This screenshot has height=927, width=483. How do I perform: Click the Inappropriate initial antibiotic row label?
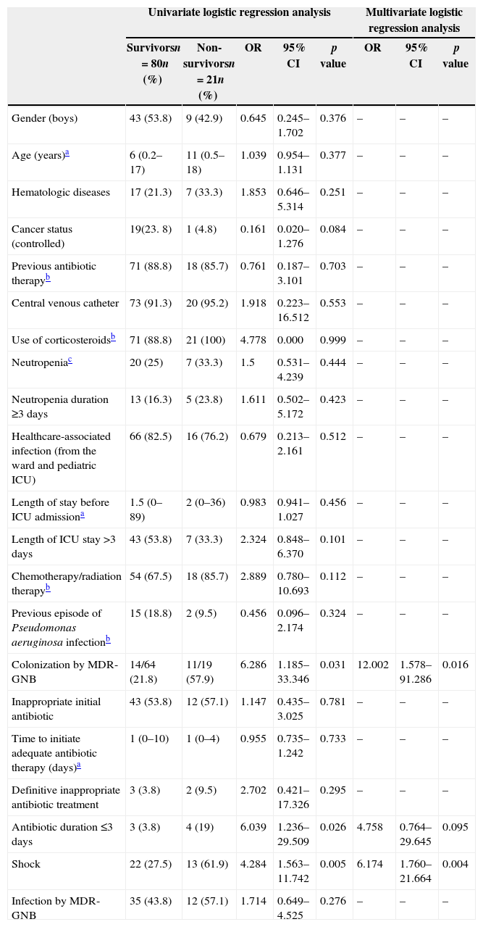point(56,709)
